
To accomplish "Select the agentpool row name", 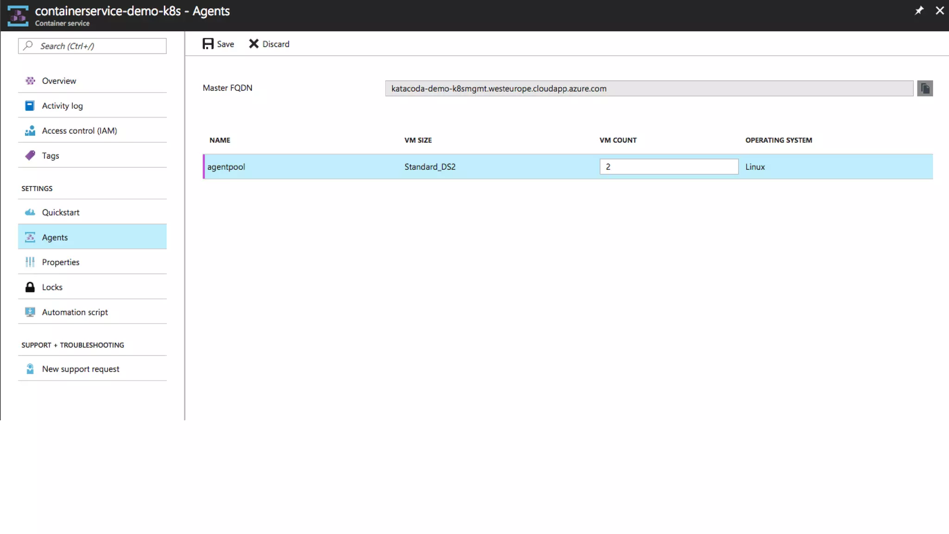I will coord(226,167).
